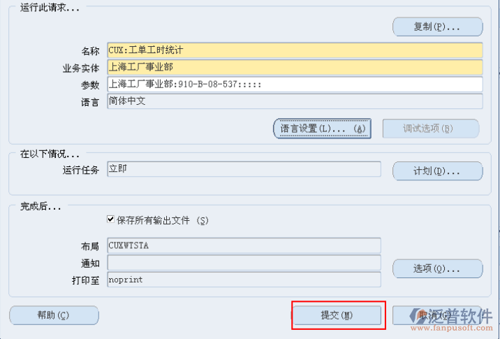Focus the 名称 field with CUX:工单工时统计
The image size is (500, 339).
[x=295, y=50]
